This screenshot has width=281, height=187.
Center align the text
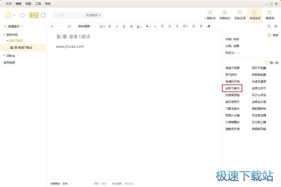click(x=170, y=26)
